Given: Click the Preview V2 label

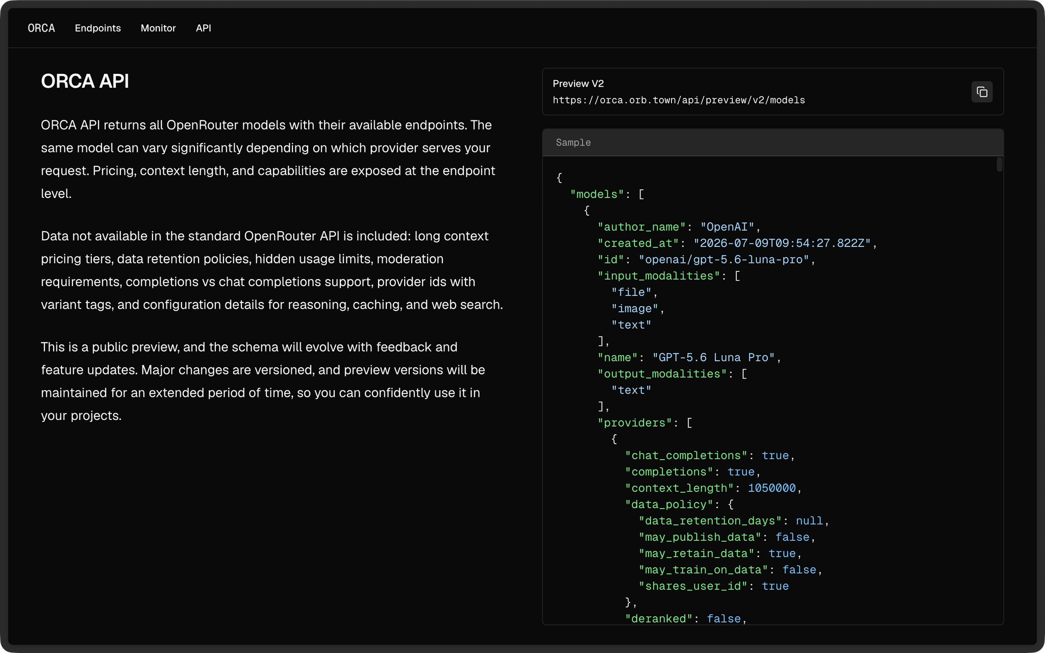Looking at the screenshot, I should [x=578, y=84].
